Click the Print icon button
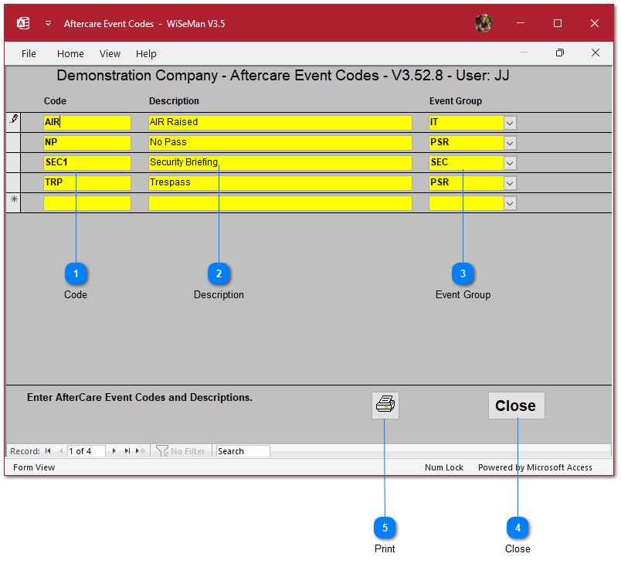This screenshot has width=621, height=567. coord(385,405)
